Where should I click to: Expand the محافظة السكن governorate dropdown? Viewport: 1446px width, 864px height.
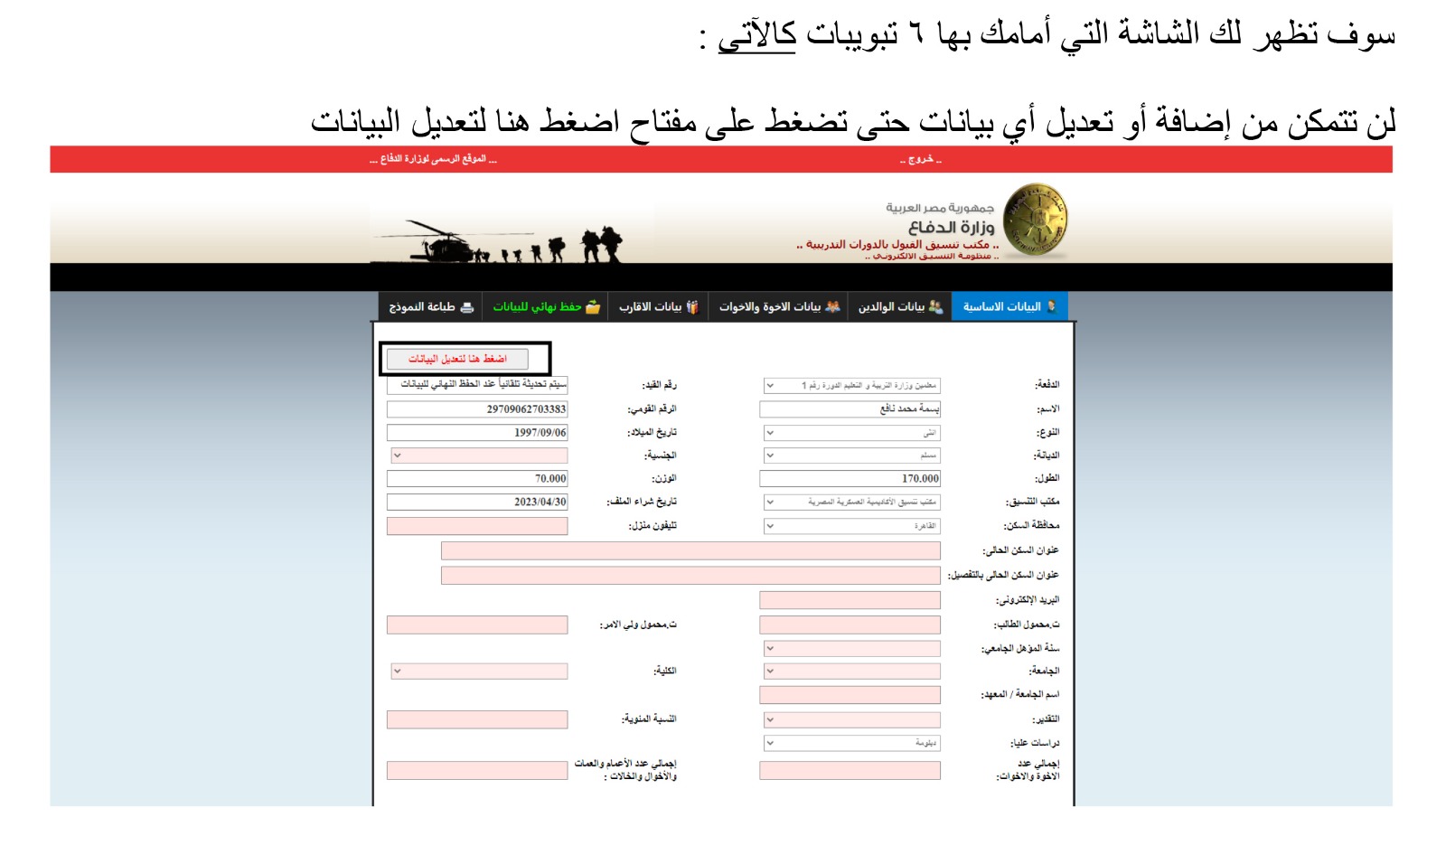(x=770, y=525)
